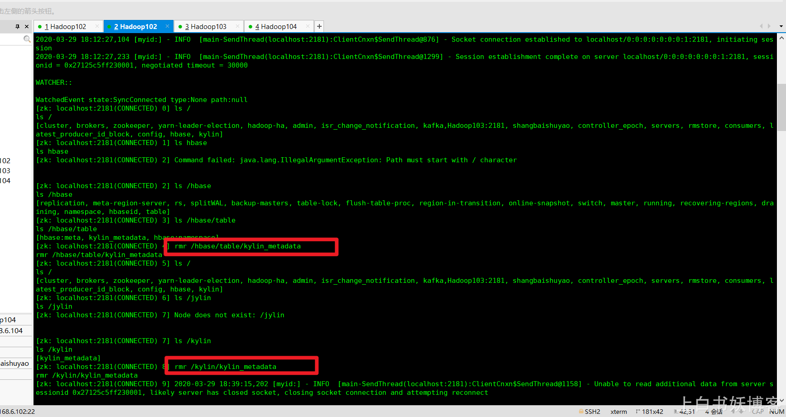Image resolution: width=786 pixels, height=417 pixels.
Task: Click the '[kylin_metadata]' output line
Action: pos(68,358)
